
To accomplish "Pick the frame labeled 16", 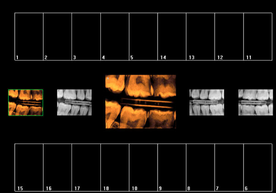I will [x=57, y=167].
